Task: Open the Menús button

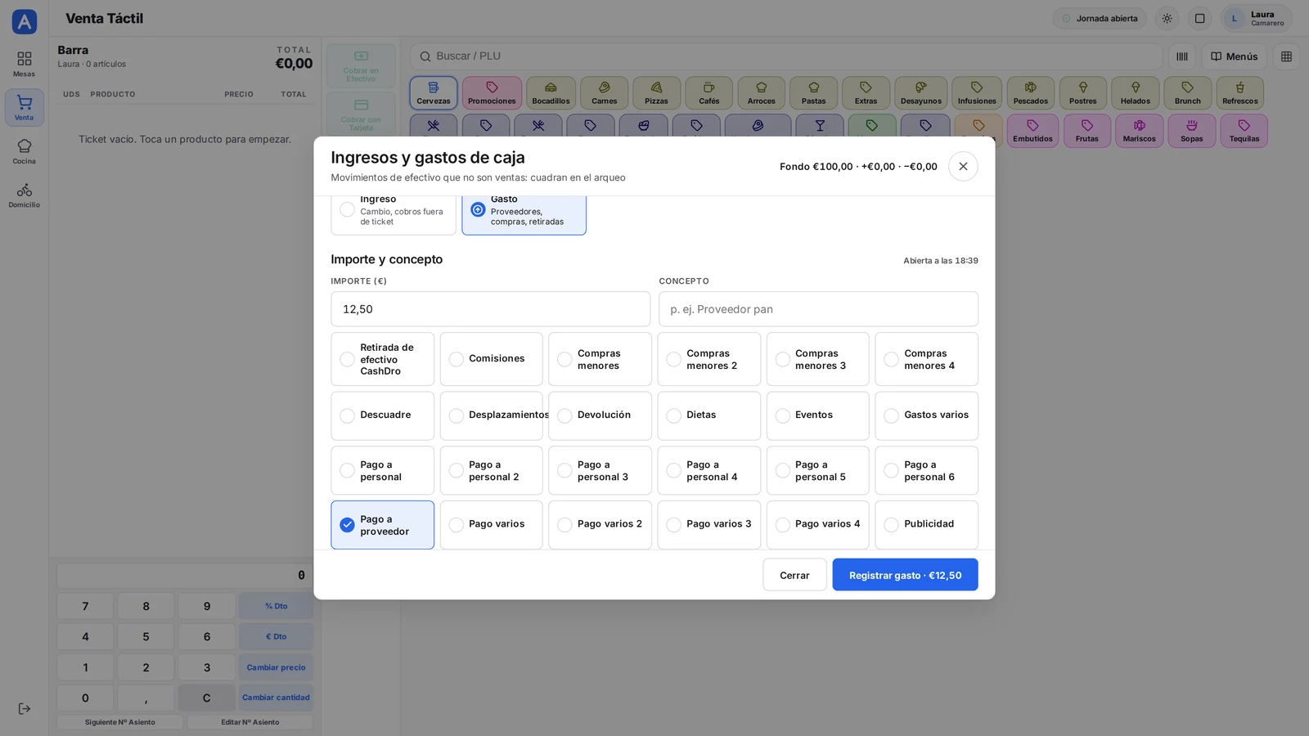Action: pos(1234,56)
